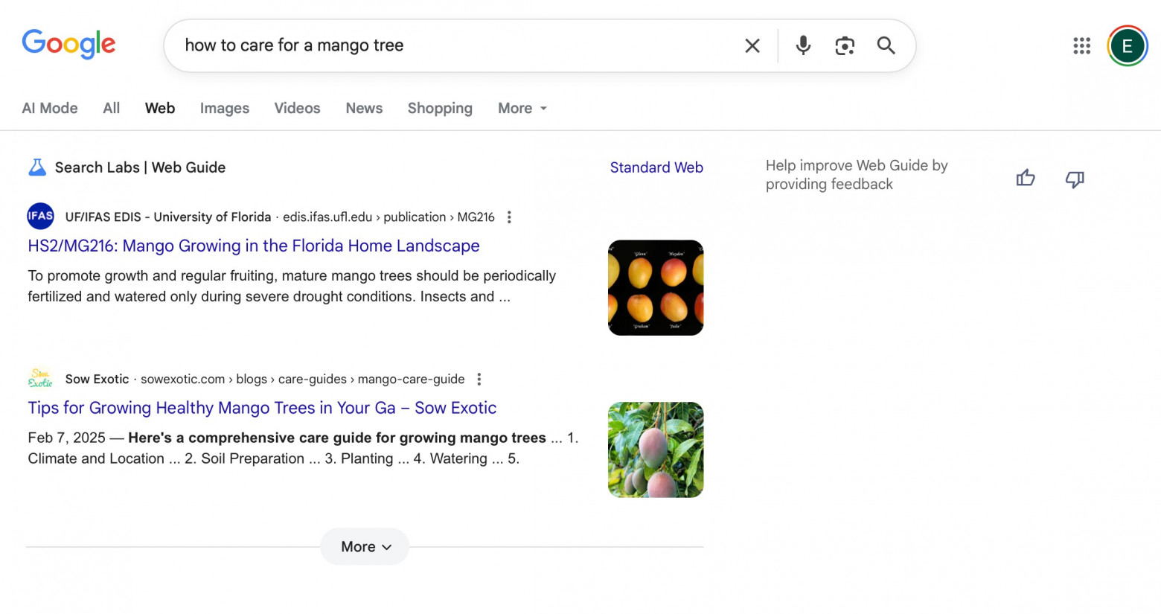
Task: Expand more results with the More chevron
Action: pos(364,546)
